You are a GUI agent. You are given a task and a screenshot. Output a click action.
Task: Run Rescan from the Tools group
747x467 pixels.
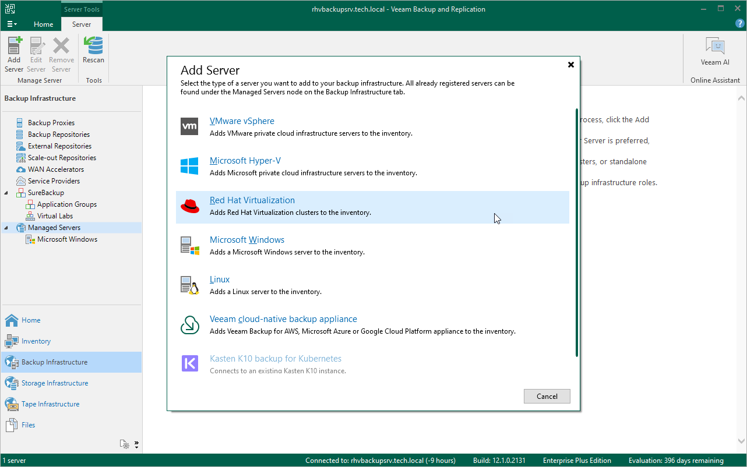pyautogui.click(x=93, y=50)
